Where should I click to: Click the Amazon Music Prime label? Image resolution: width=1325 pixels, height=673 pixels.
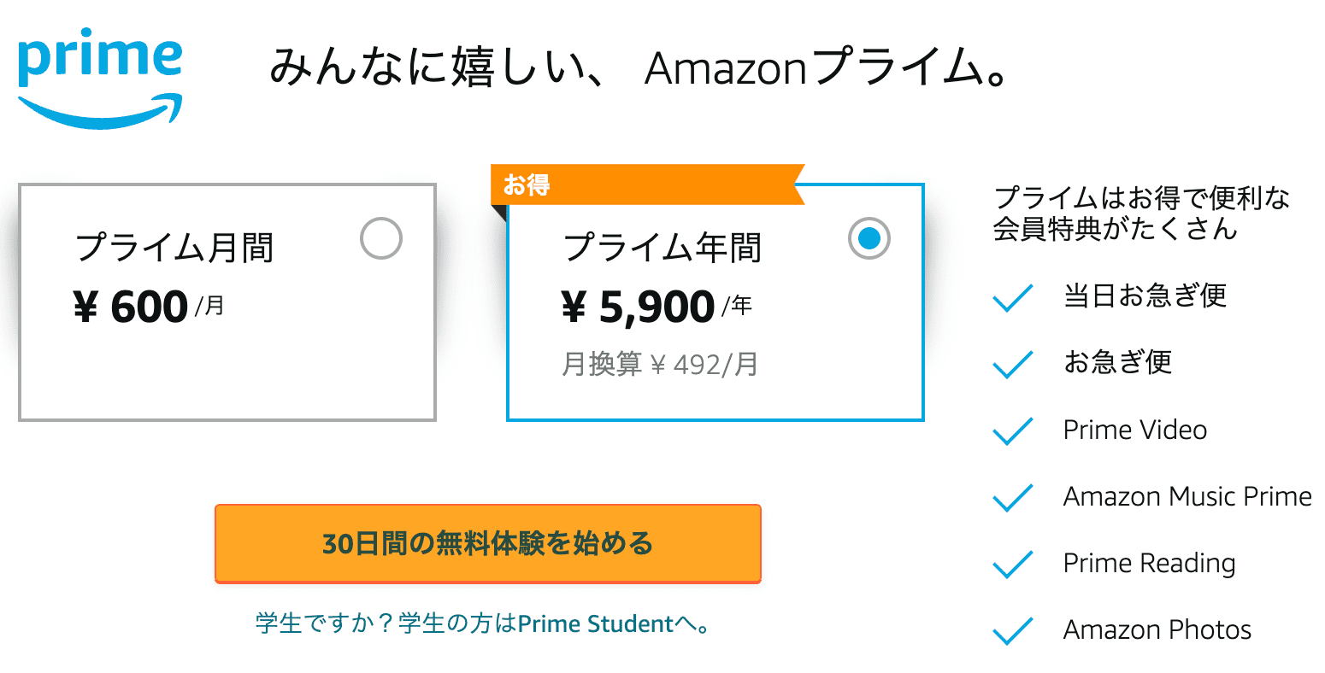(x=1187, y=496)
